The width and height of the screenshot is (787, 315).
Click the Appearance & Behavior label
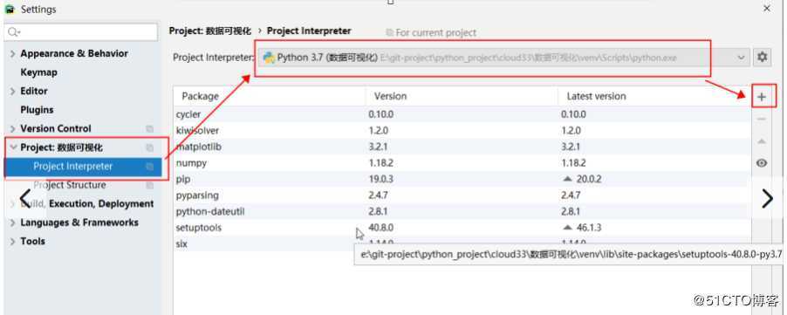tap(74, 54)
